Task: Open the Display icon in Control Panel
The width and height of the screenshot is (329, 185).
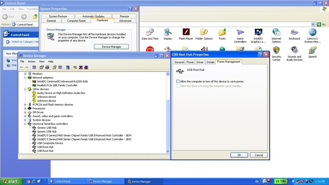Action: [168, 34]
